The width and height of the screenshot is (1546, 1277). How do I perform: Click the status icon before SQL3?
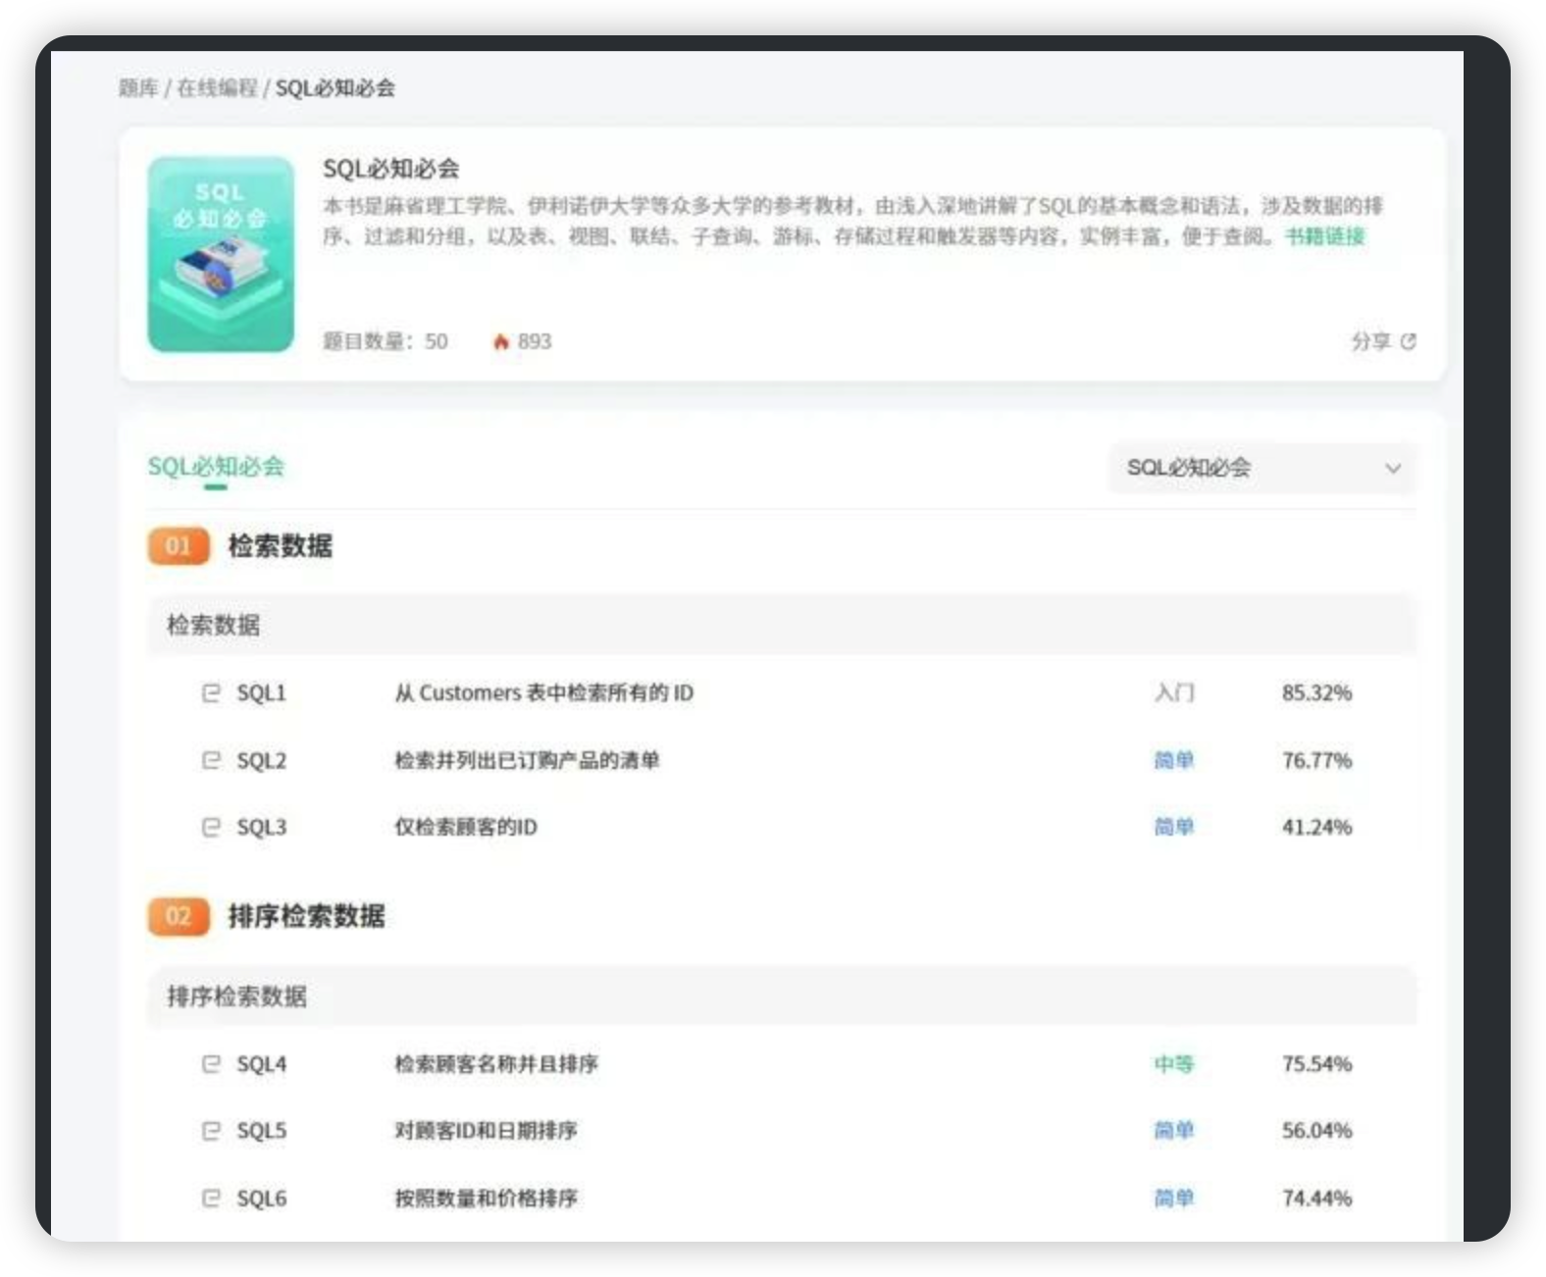coord(211,827)
